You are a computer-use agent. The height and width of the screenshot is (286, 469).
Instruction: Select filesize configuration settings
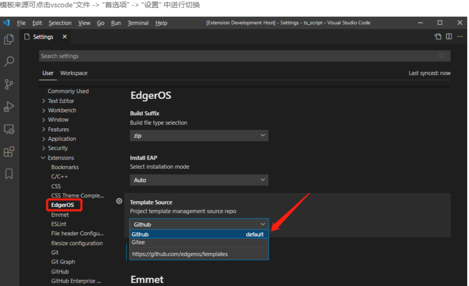coord(77,243)
